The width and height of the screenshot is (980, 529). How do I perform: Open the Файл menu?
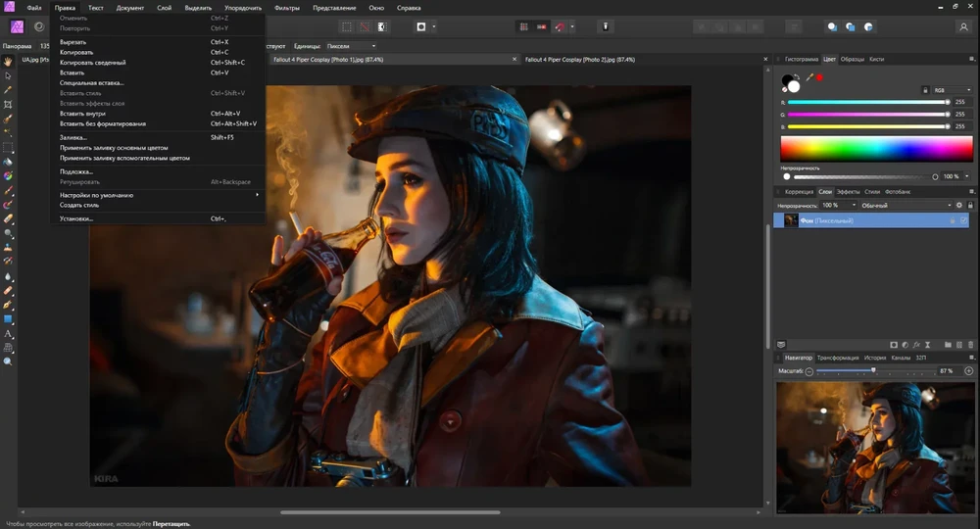tap(33, 8)
